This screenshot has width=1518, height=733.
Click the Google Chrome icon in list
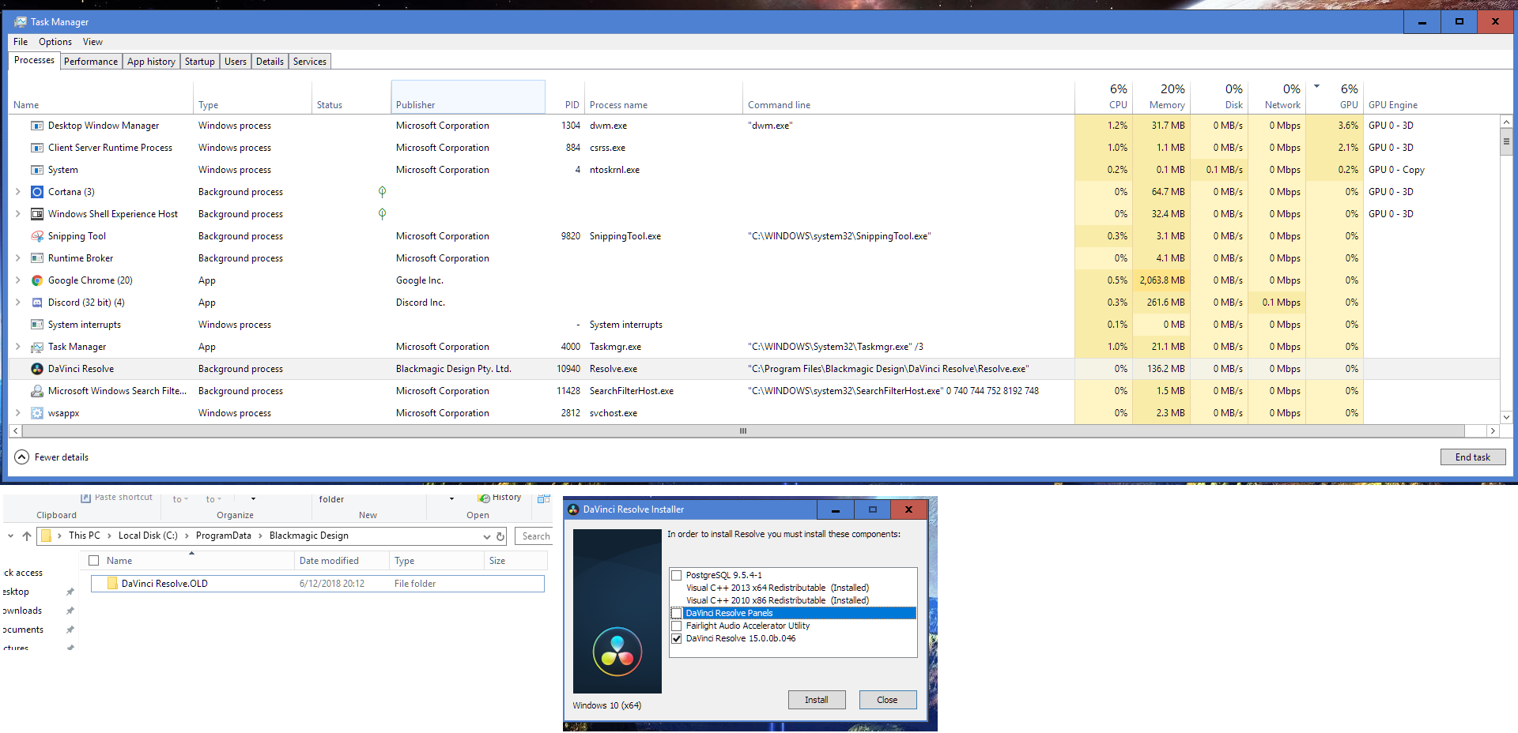(37, 280)
